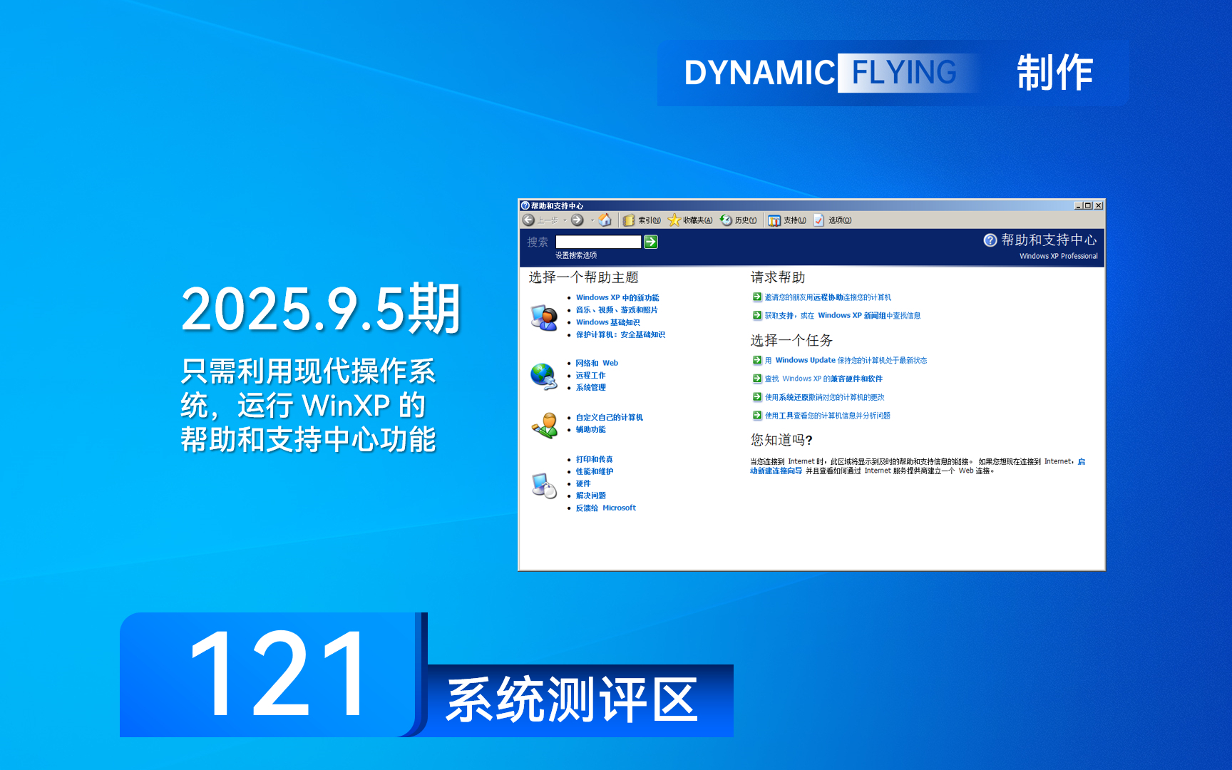Screen dimensions: 1232x770
Task: Open the Forward history dropdown arrow
Action: pos(592,220)
